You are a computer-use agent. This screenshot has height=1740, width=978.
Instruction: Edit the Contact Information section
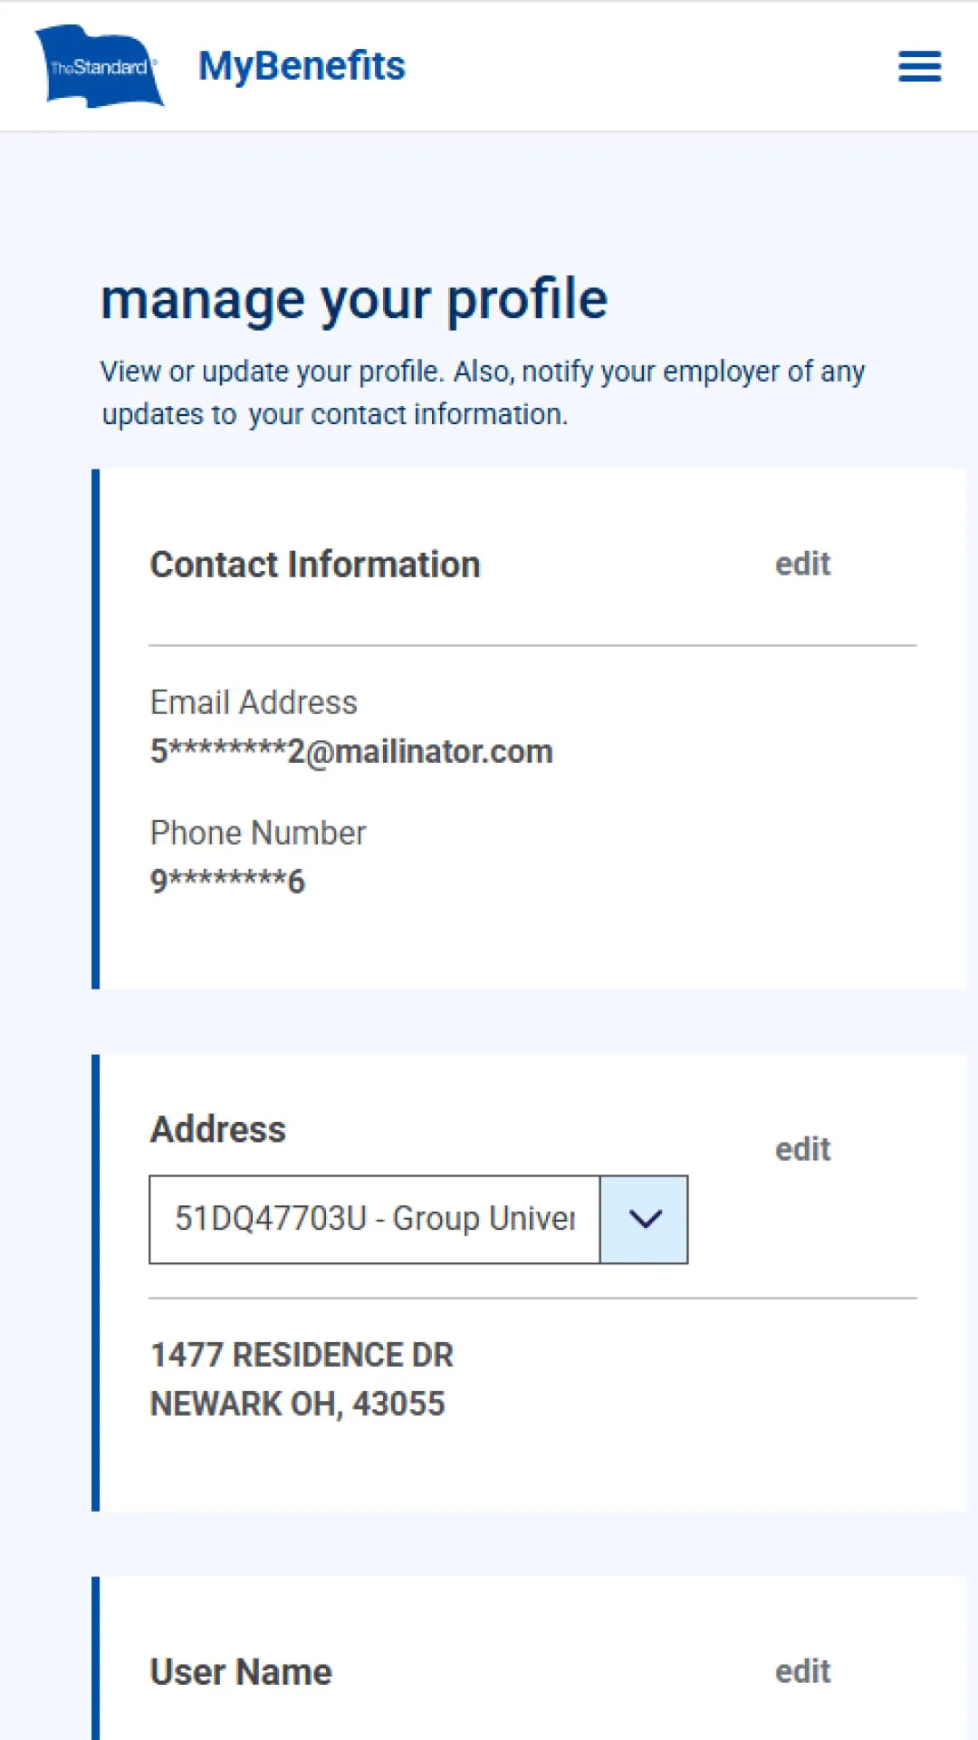pyautogui.click(x=802, y=564)
